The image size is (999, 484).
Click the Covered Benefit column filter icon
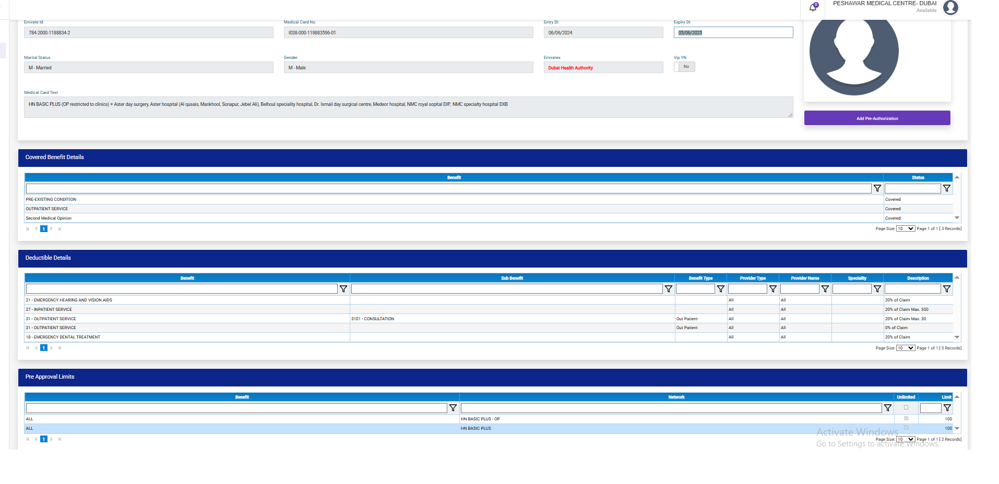coord(877,188)
